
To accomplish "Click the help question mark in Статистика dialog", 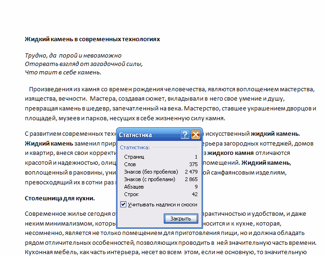I will tap(185, 135).
